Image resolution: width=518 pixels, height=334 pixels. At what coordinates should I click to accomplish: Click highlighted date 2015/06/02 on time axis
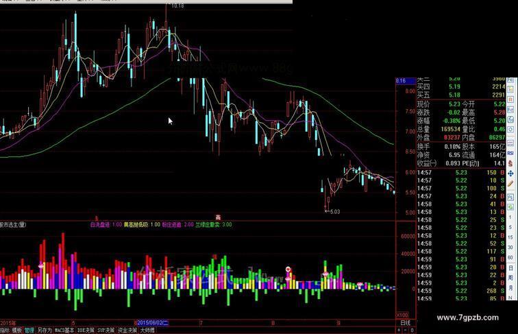pyautogui.click(x=153, y=323)
